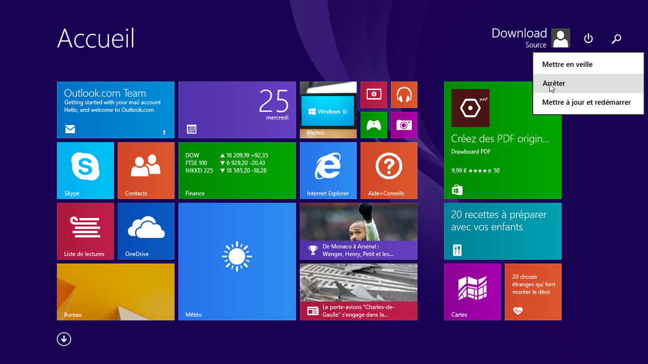648x364 pixels.
Task: Click the DOW 18 209,19 stock row
Action: pyautogui.click(x=227, y=155)
